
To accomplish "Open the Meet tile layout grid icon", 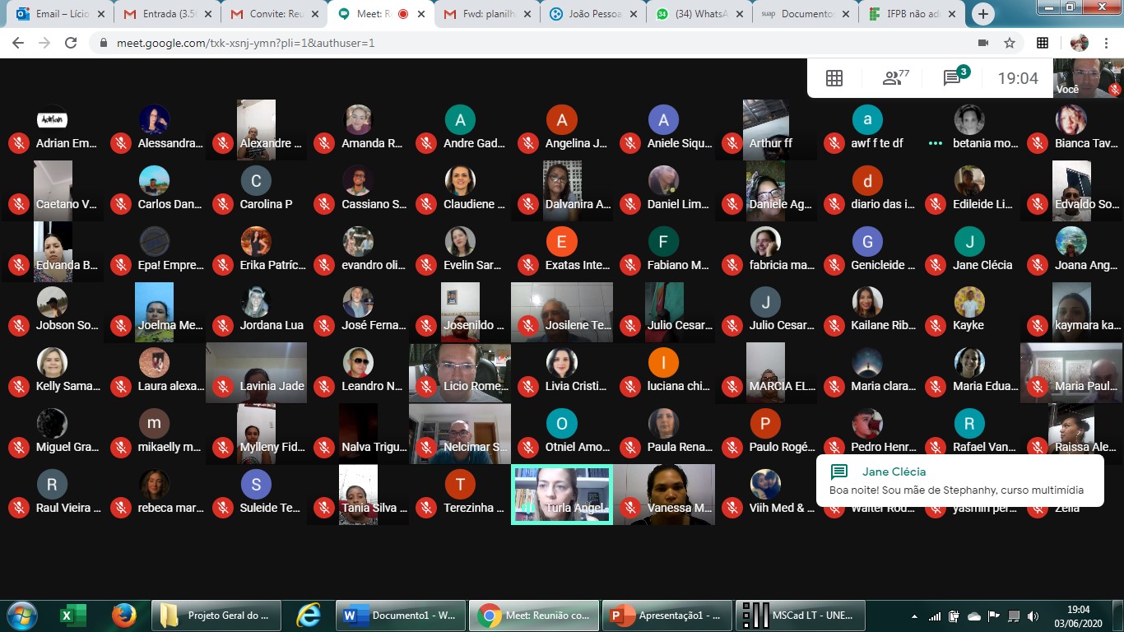I will tap(834, 78).
